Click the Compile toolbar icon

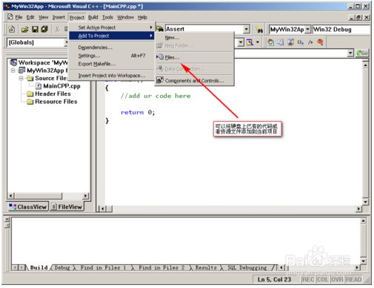tap(271, 42)
